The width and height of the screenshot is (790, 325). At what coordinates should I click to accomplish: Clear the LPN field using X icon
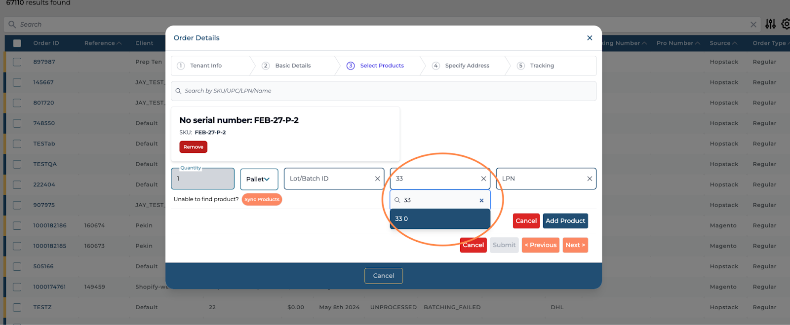589,179
